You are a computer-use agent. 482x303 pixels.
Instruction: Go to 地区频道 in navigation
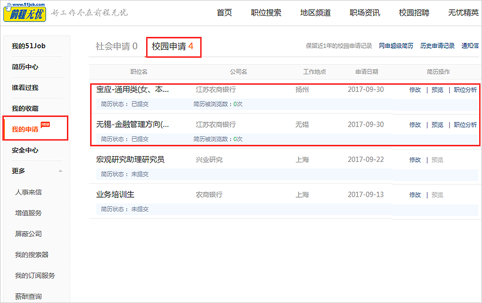tap(315, 13)
